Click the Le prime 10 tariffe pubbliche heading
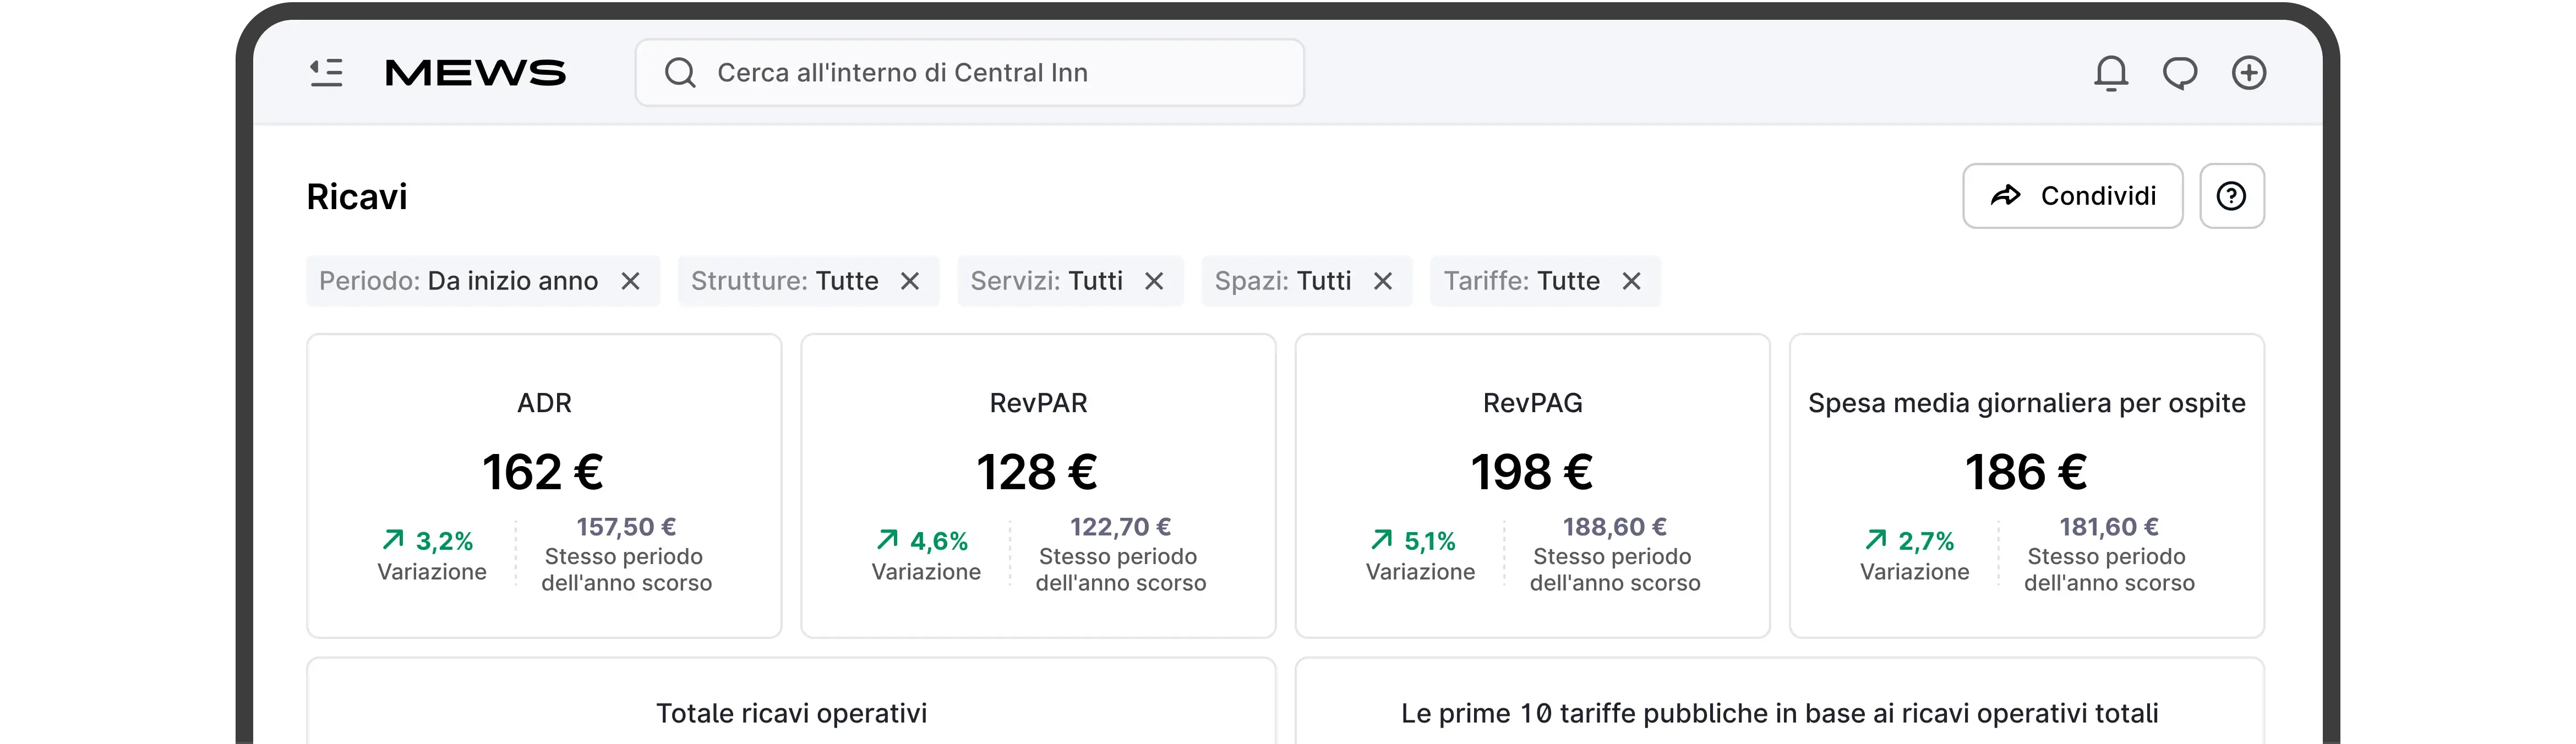2576x744 pixels. click(x=1780, y=713)
